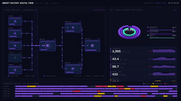This screenshot has width=181, height=101.
Task: Click the 77.7% OEE donut chart
Action: tap(129, 32)
